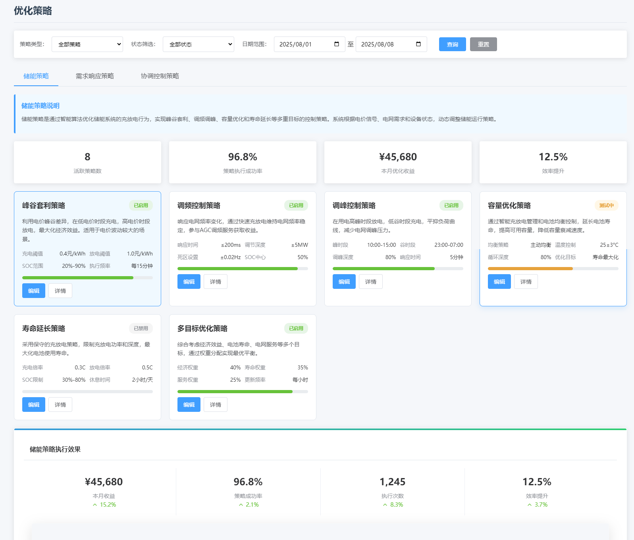Switch to the 需求响应策略 tab
This screenshot has width=634, height=540.
(x=94, y=76)
